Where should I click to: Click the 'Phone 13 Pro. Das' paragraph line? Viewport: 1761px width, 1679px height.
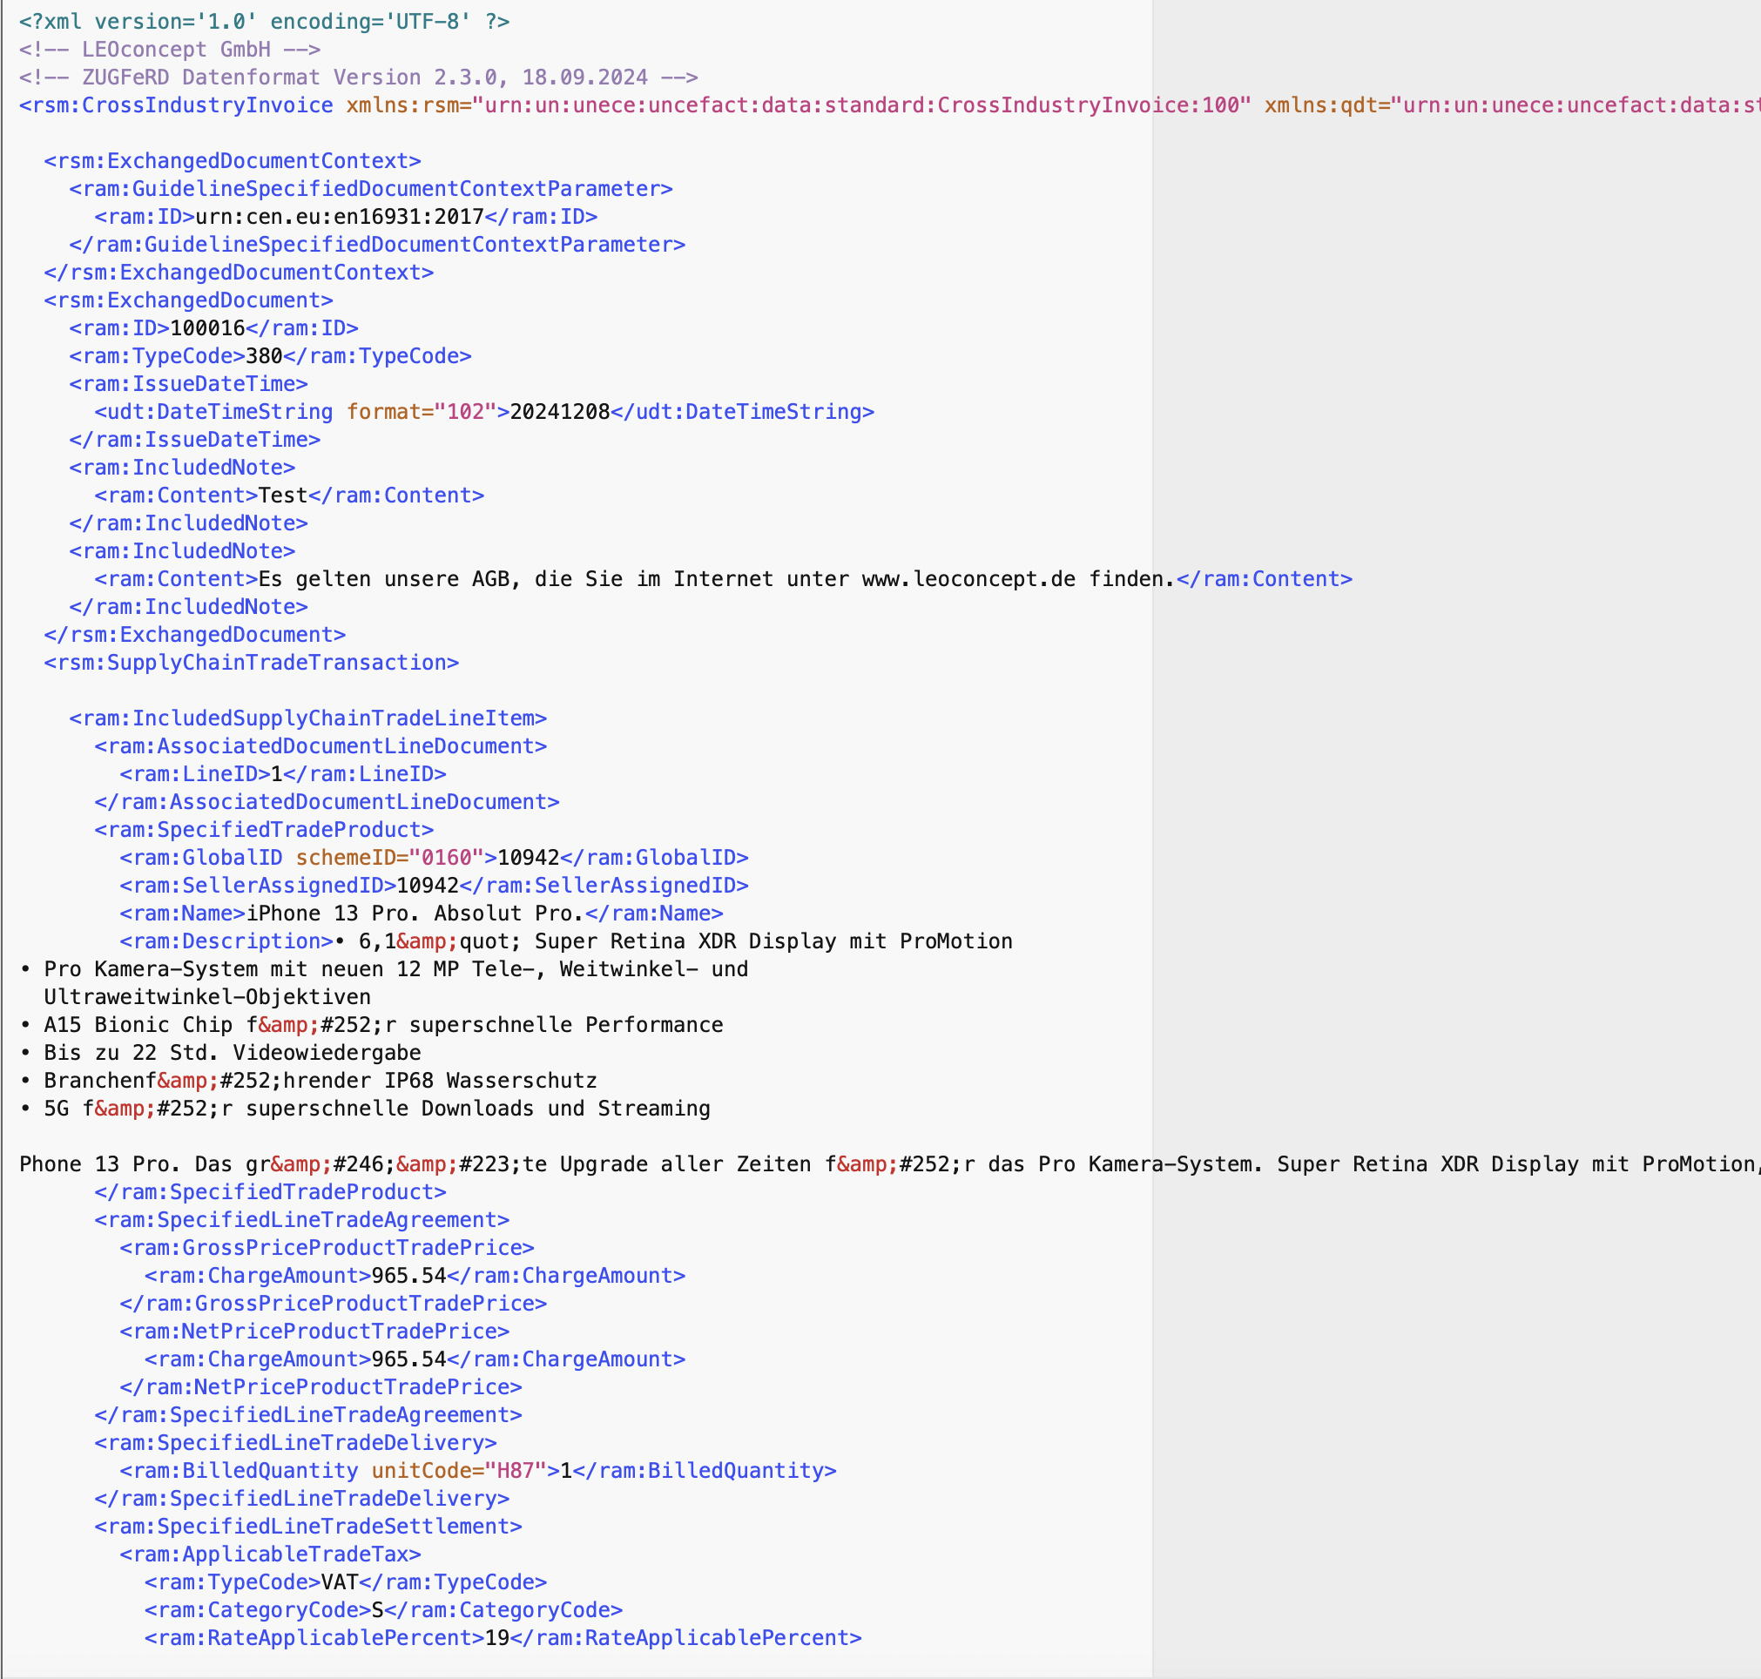[x=890, y=1164]
